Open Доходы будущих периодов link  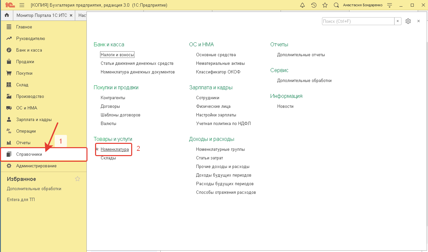(224, 175)
